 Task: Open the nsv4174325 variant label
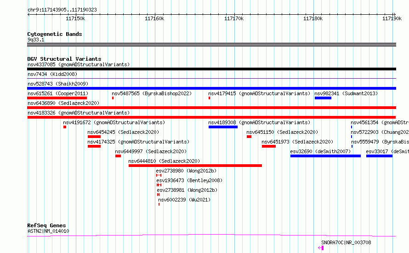coord(138,142)
